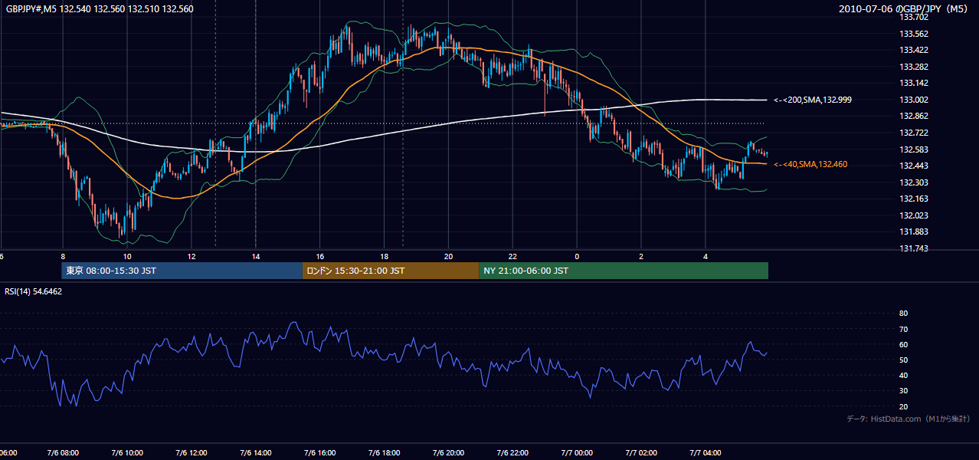Click hour tick 2 on price chart

click(x=642, y=257)
